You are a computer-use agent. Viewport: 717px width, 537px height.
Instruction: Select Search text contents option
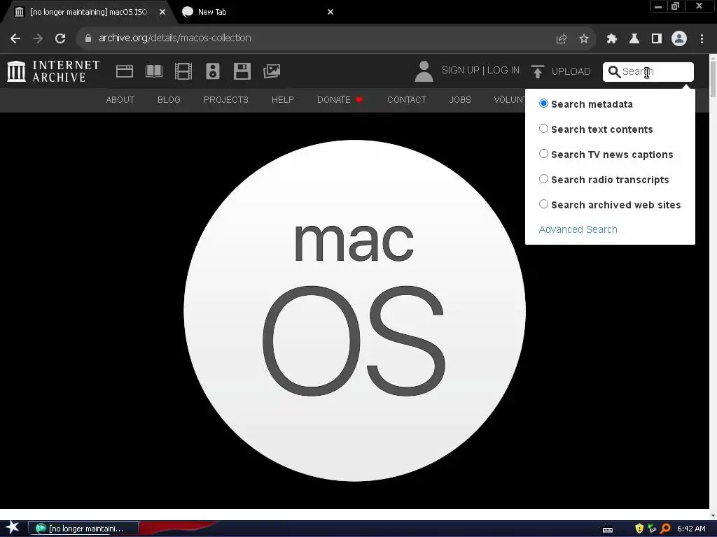point(543,129)
